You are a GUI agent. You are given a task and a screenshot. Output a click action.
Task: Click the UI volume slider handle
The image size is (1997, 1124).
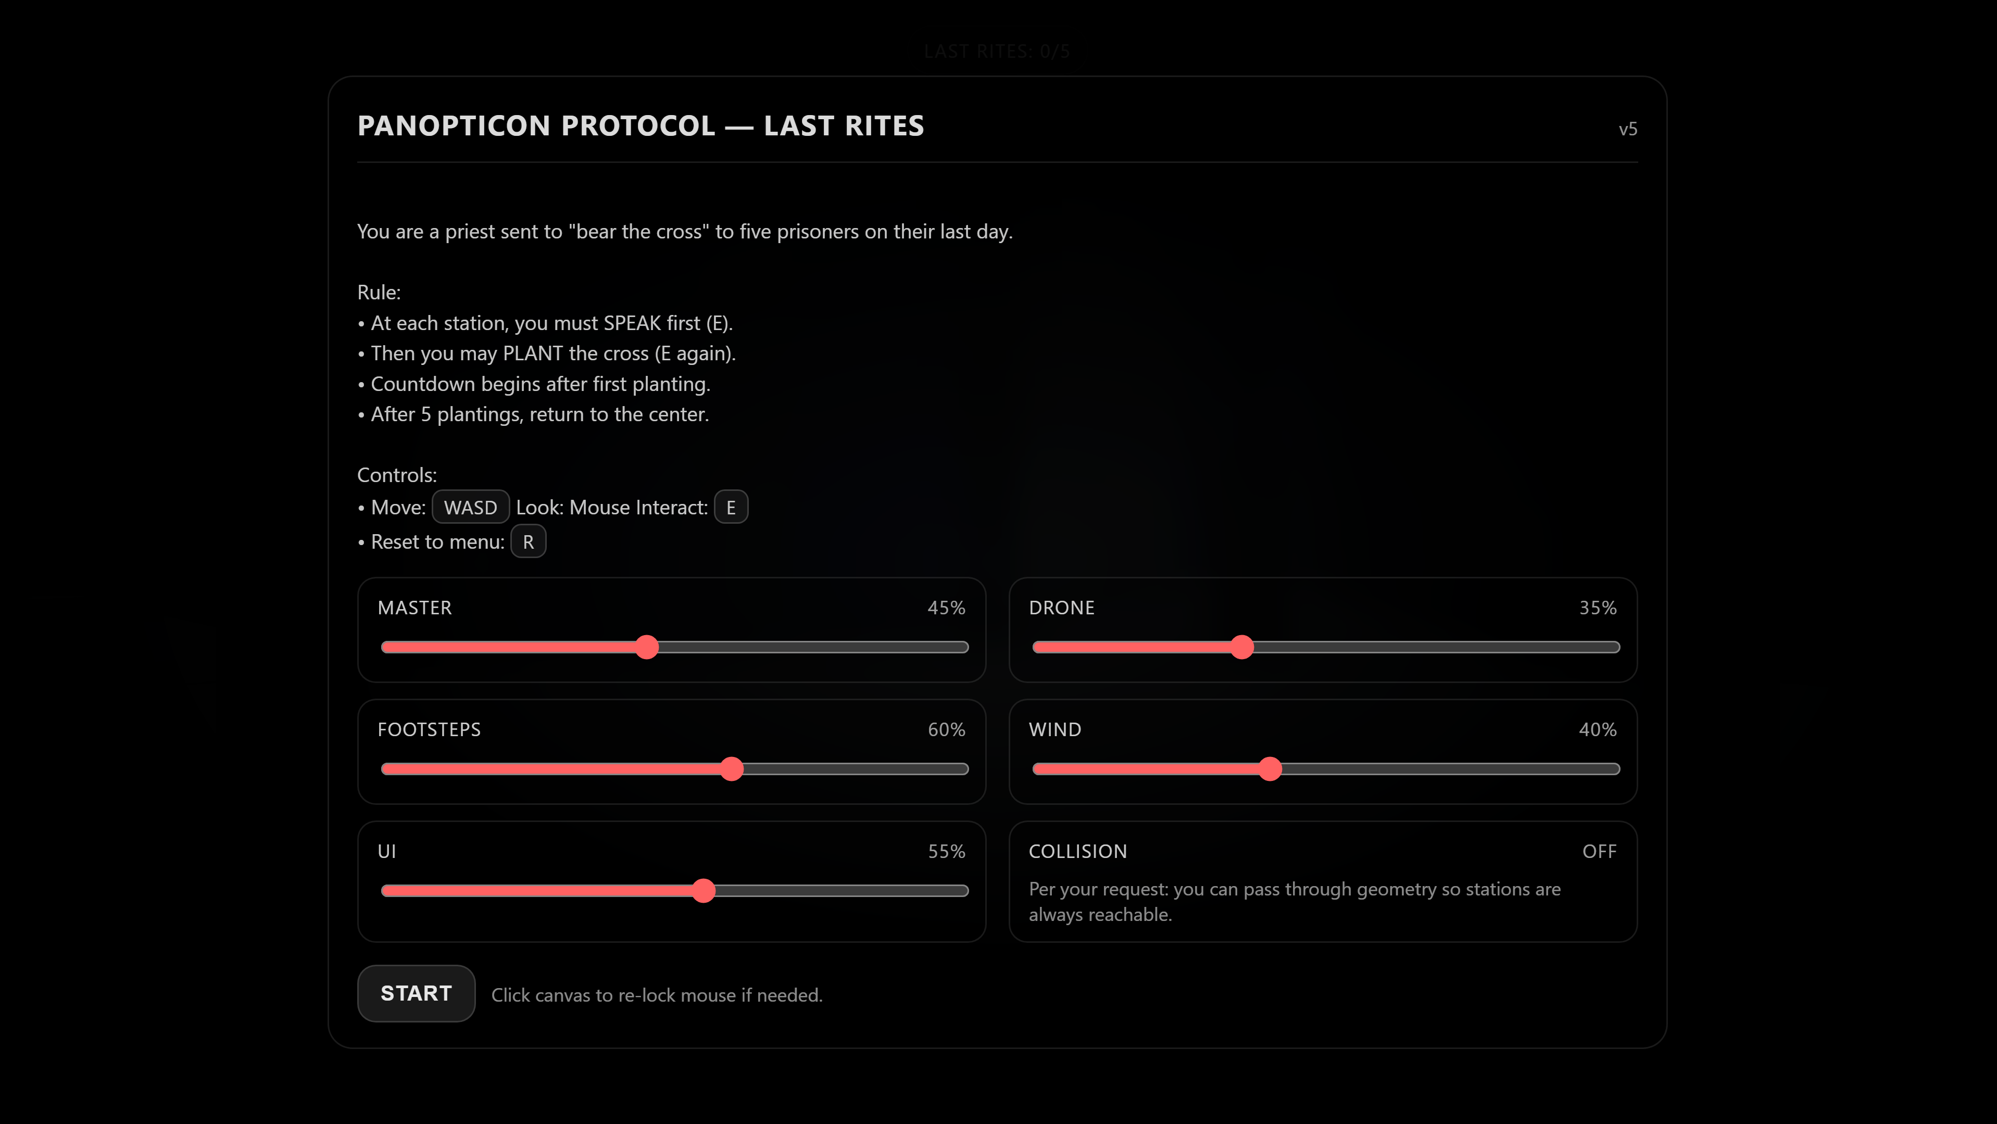[703, 891]
